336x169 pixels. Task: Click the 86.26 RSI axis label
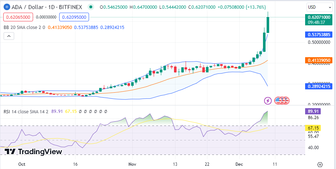tap(313, 117)
